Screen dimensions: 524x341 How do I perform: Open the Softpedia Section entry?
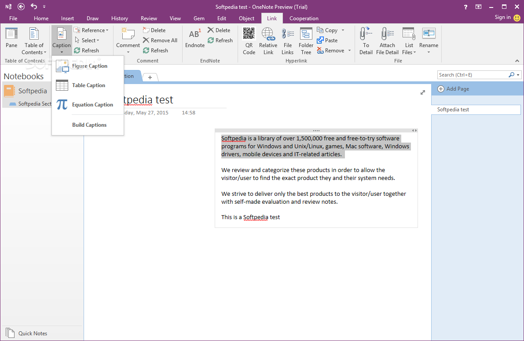[30, 104]
